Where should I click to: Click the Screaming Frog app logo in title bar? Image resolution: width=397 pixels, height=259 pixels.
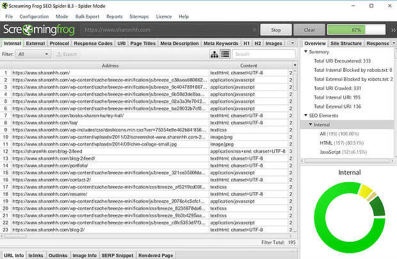click(5, 6)
